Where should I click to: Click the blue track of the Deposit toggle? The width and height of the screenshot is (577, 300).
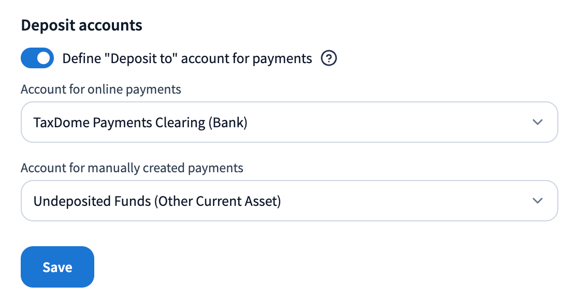[x=28, y=58]
